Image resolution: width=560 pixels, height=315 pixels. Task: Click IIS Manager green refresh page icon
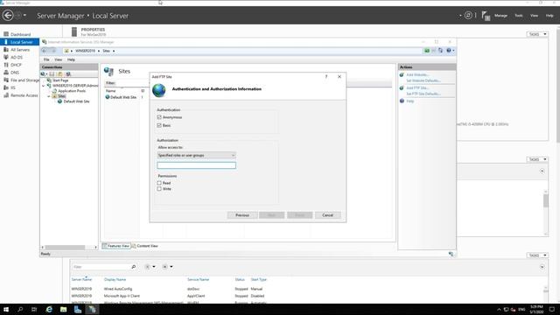[x=427, y=51]
